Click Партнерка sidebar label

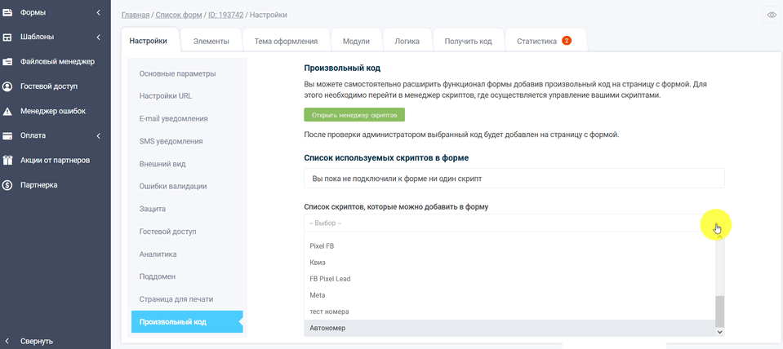(x=39, y=185)
